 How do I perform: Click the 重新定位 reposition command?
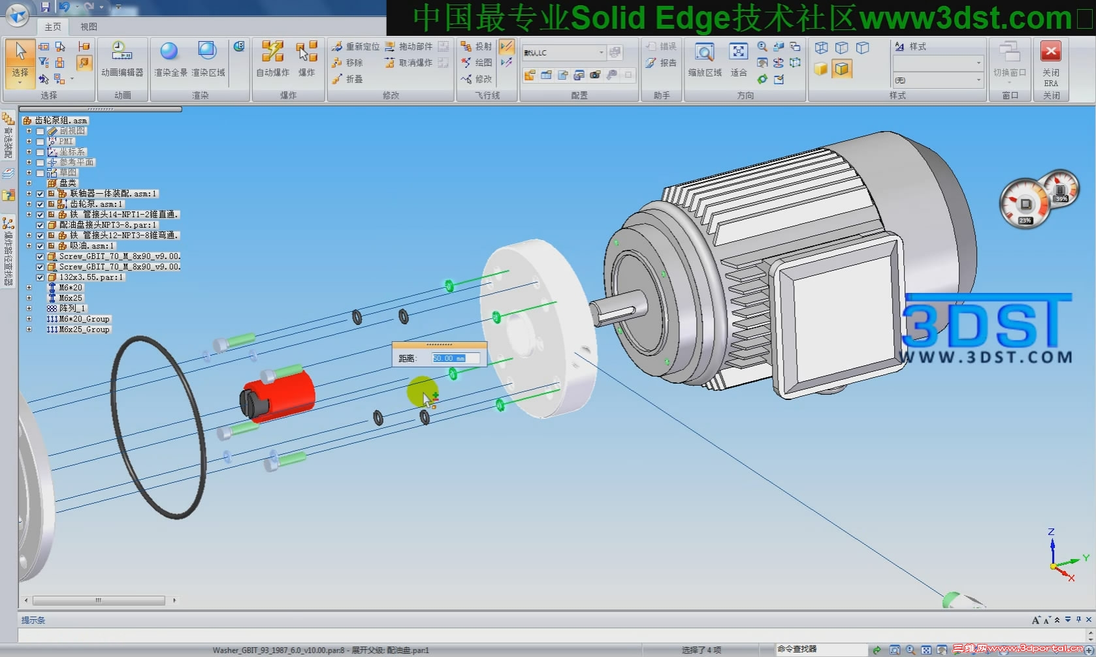[355, 47]
